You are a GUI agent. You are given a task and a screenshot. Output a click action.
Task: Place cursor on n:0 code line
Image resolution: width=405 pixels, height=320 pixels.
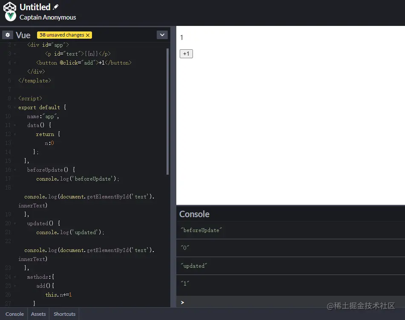[49, 143]
